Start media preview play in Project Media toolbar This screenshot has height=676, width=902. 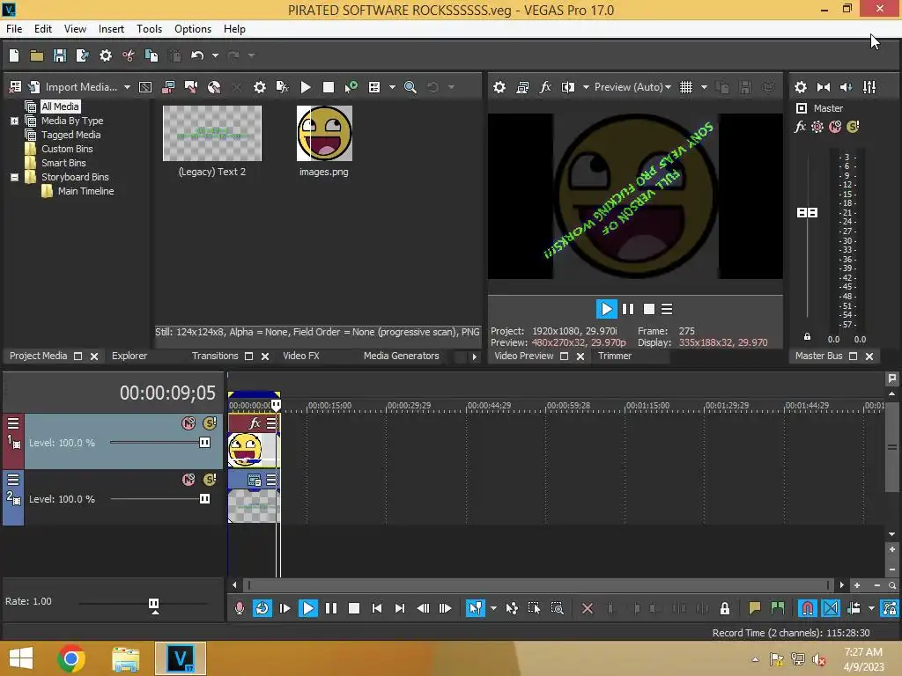click(x=306, y=87)
